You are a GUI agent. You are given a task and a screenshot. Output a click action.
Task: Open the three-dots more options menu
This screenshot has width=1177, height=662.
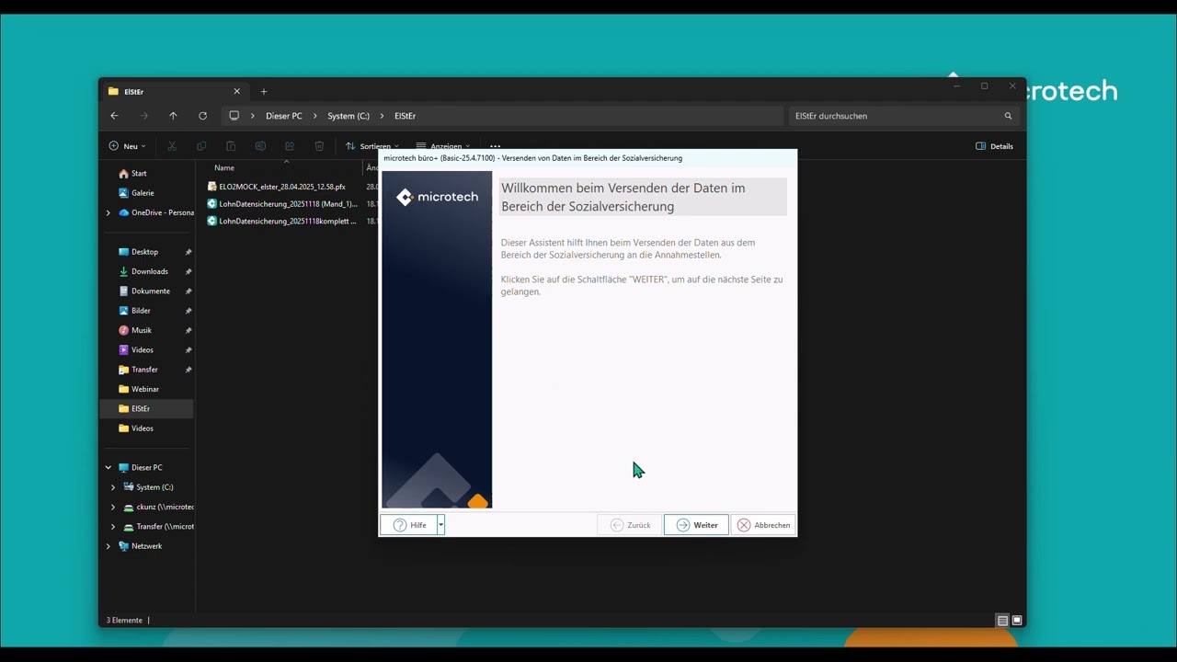pos(495,146)
